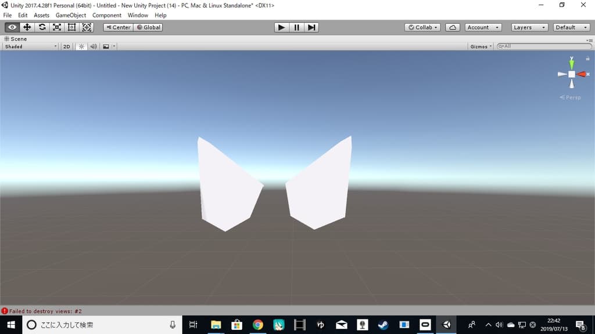Image resolution: width=595 pixels, height=334 pixels.
Task: Open Google Chrome from the taskbar
Action: [x=257, y=325]
